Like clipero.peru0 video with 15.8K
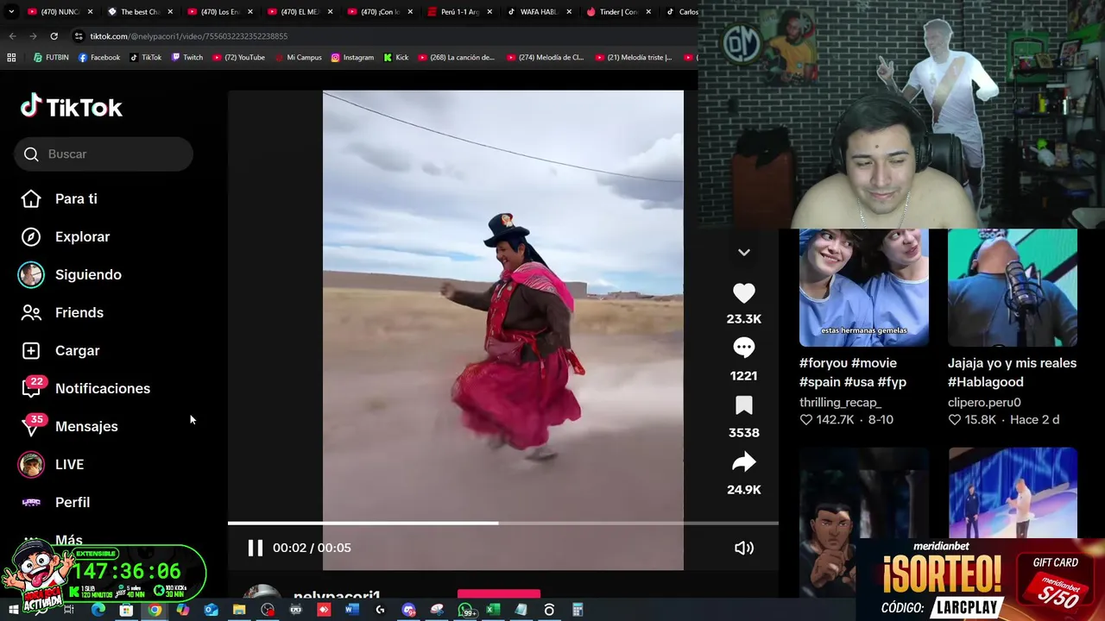Screen dimensions: 1105x621 tap(954, 420)
